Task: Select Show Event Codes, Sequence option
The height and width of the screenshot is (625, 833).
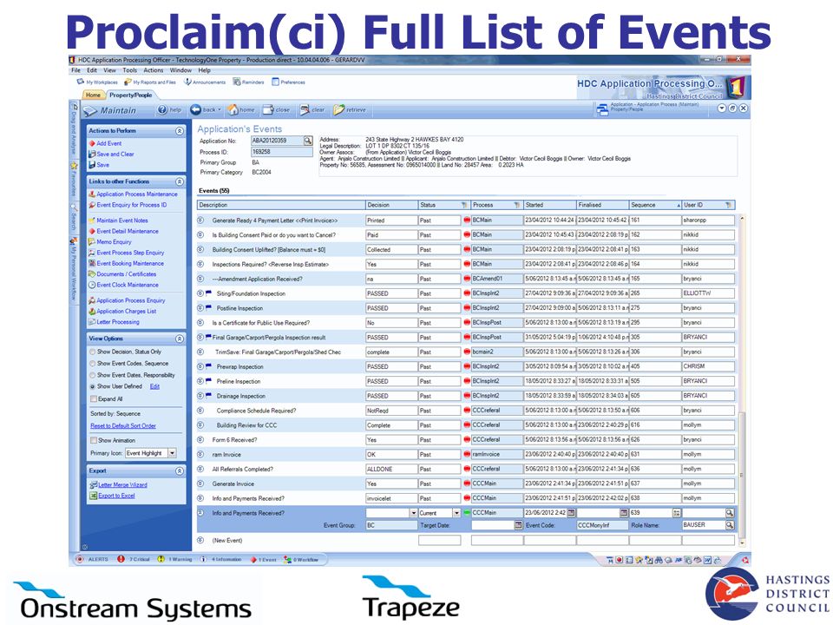Action: coord(93,364)
